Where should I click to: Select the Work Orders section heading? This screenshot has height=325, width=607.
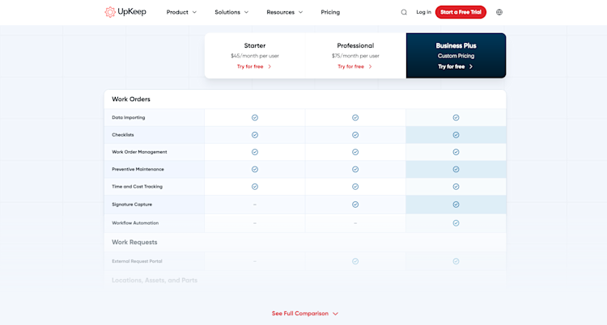pos(131,99)
